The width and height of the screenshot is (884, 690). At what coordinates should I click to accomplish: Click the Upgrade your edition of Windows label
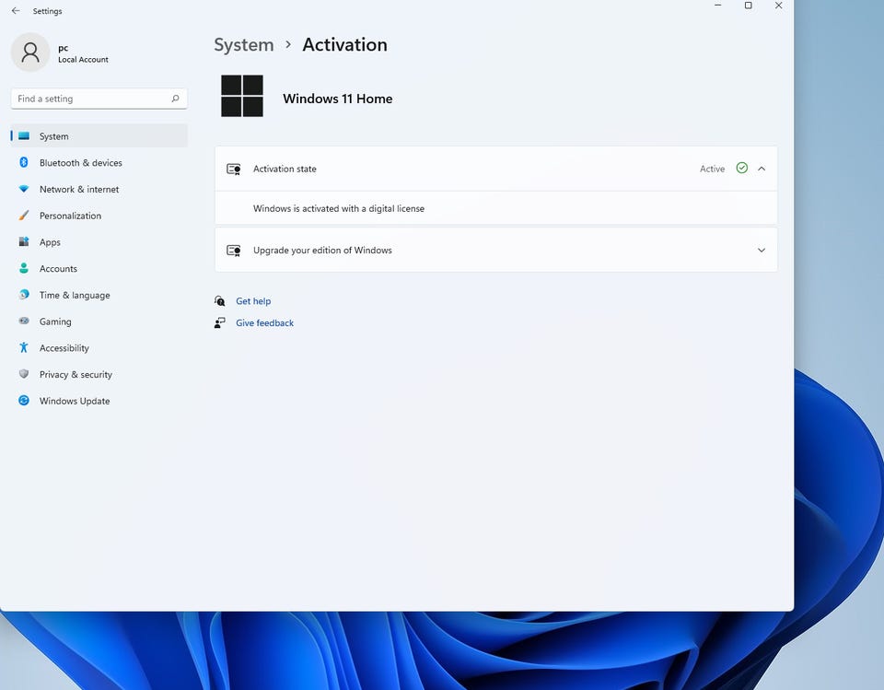coord(322,250)
